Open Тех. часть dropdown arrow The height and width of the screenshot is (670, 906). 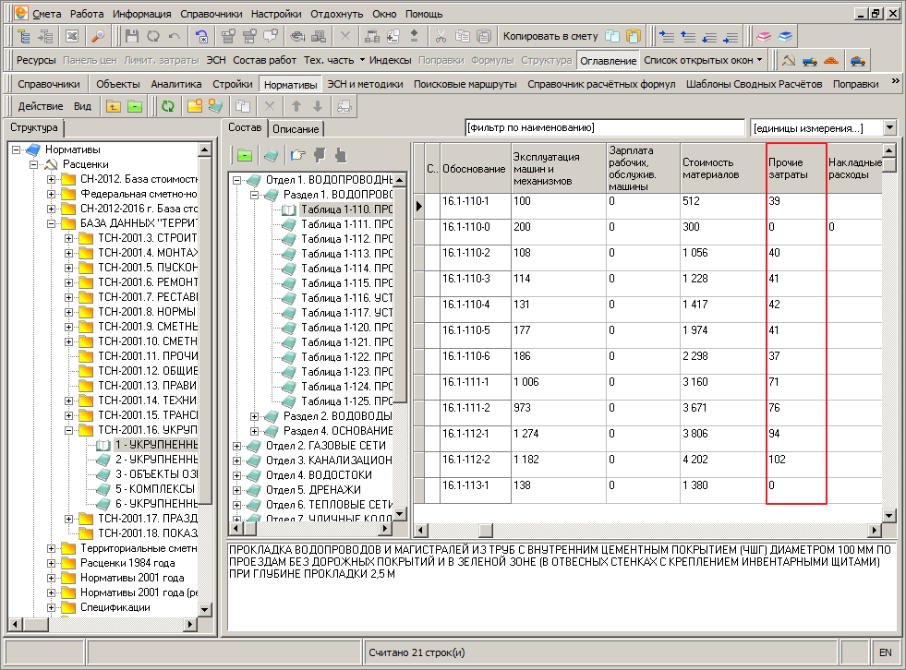[x=362, y=60]
